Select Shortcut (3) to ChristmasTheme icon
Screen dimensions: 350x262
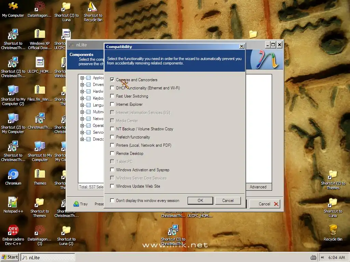[x=173, y=235]
